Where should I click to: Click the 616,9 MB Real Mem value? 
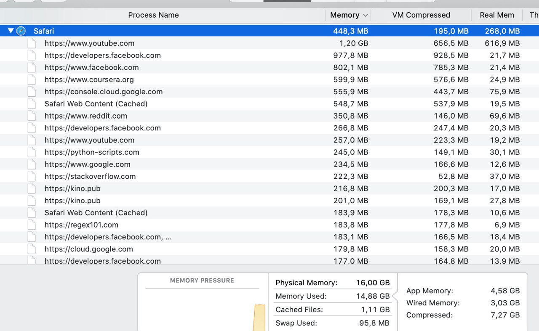[x=502, y=43]
